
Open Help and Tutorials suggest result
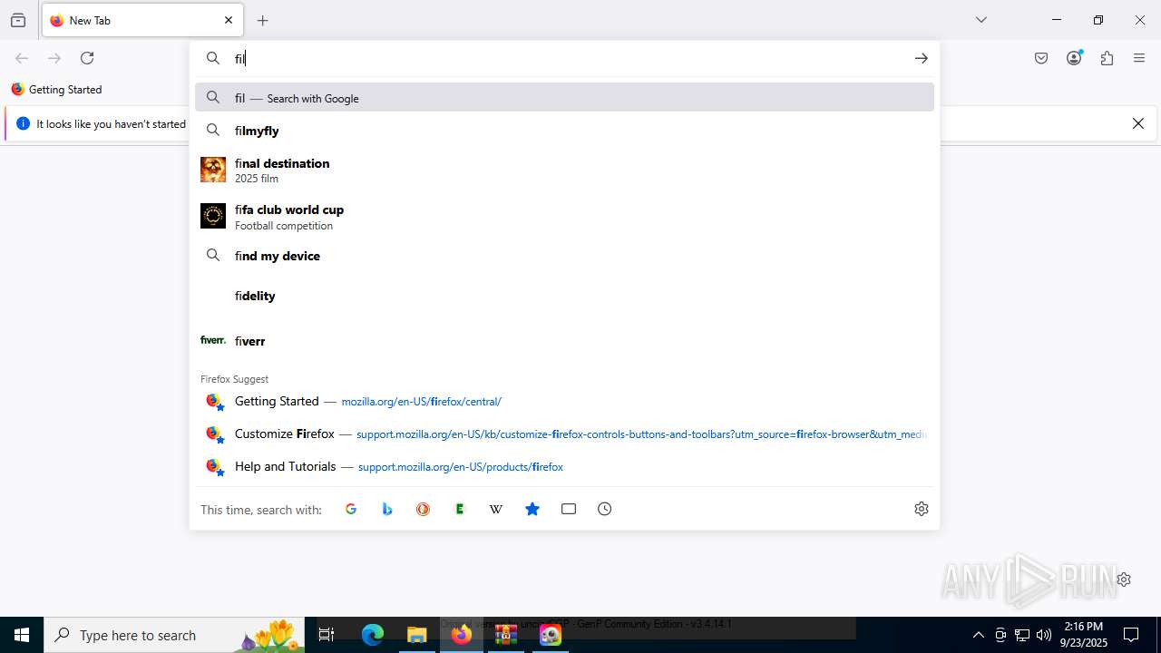click(x=564, y=466)
